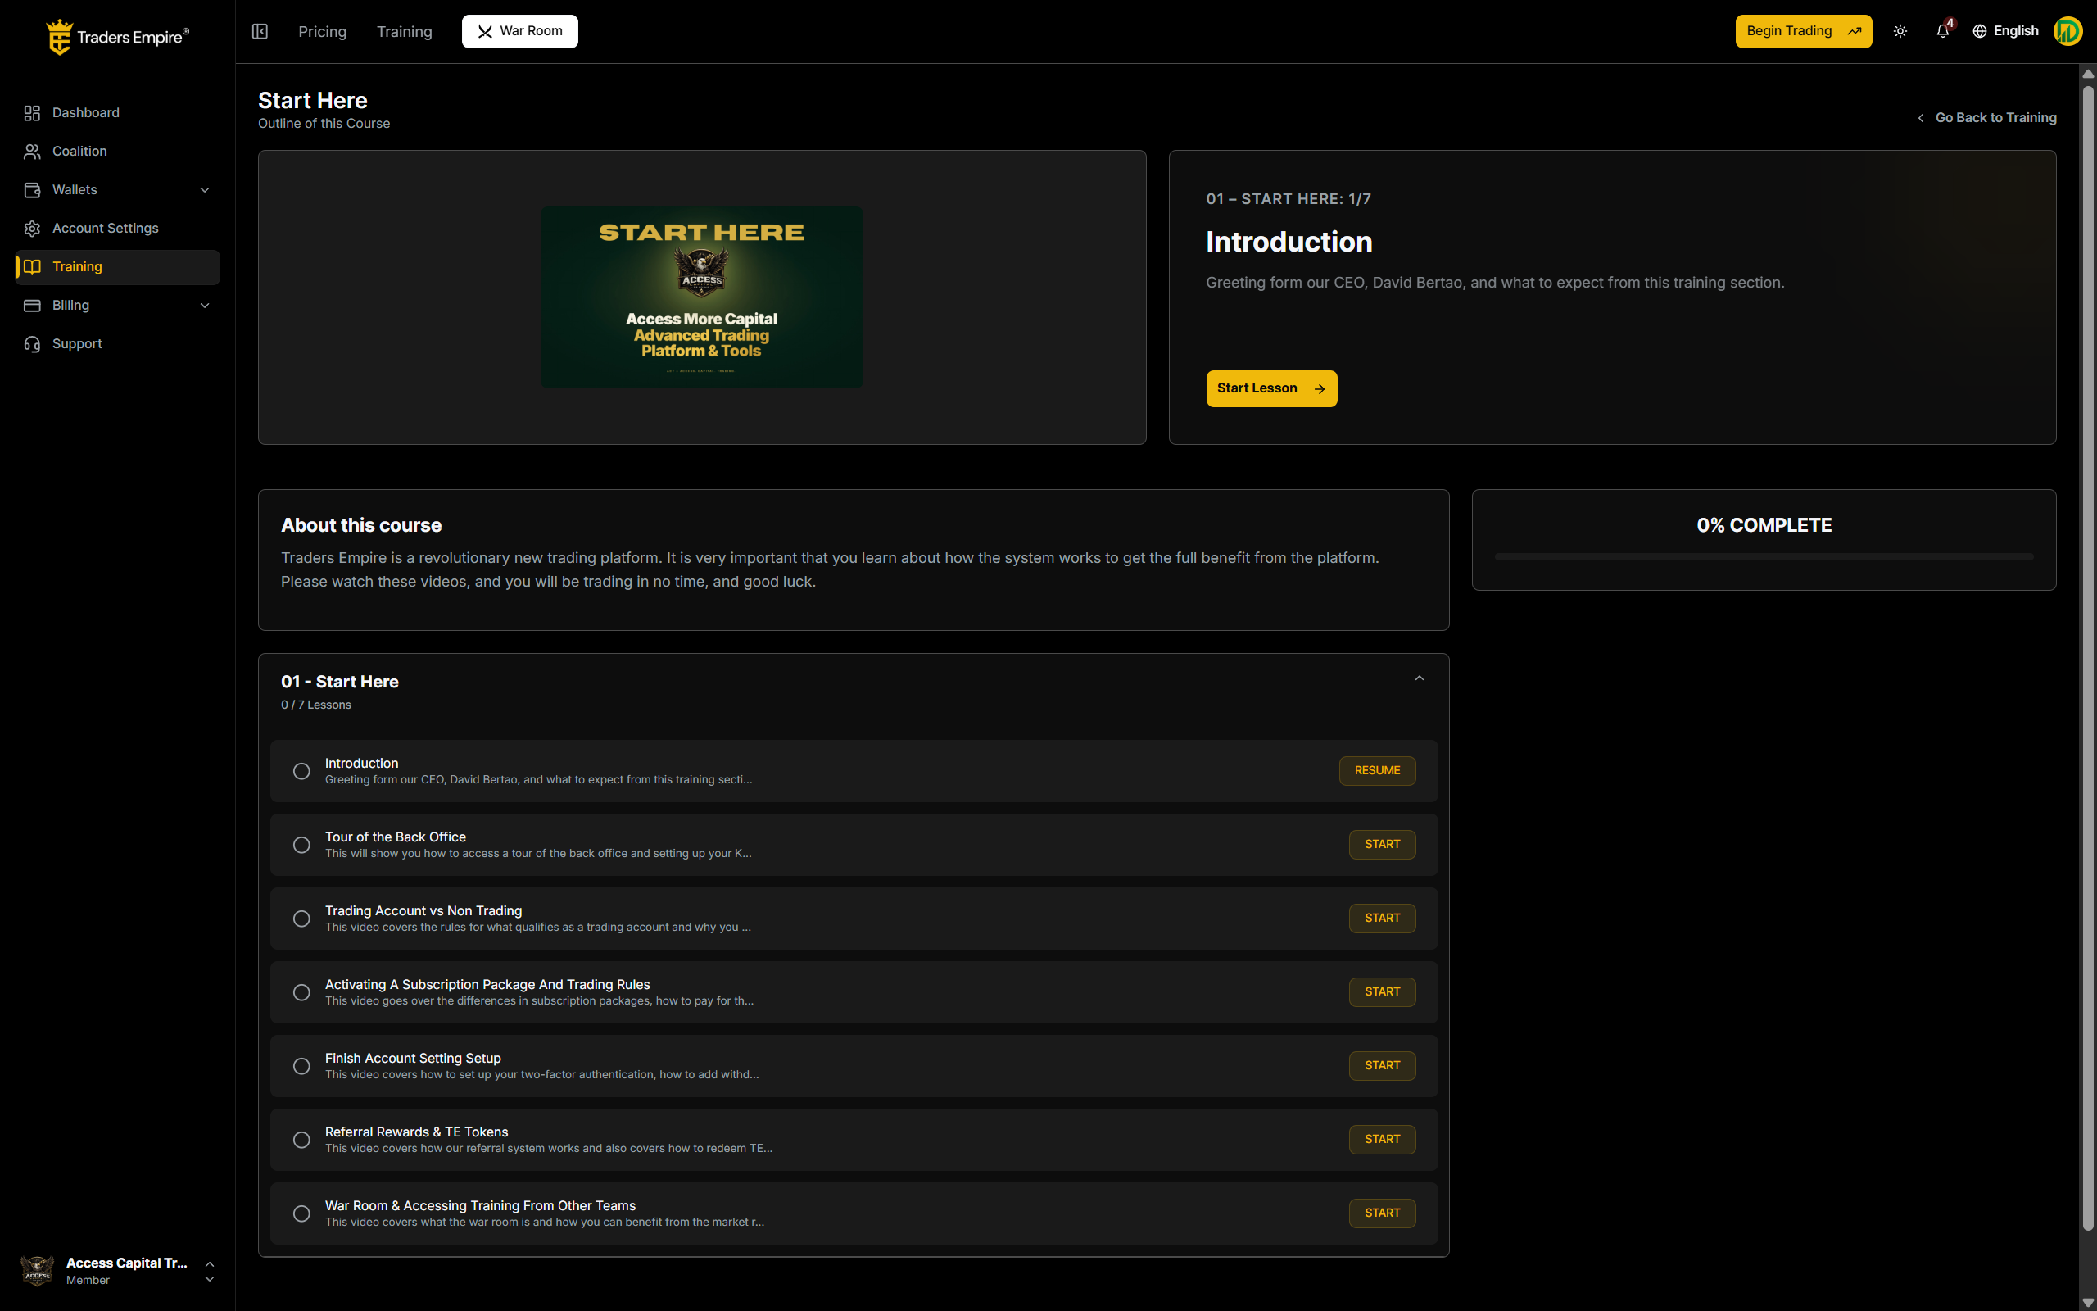Click the Referral Rewards & TE Tokens title
2097x1311 pixels.
[416, 1132]
